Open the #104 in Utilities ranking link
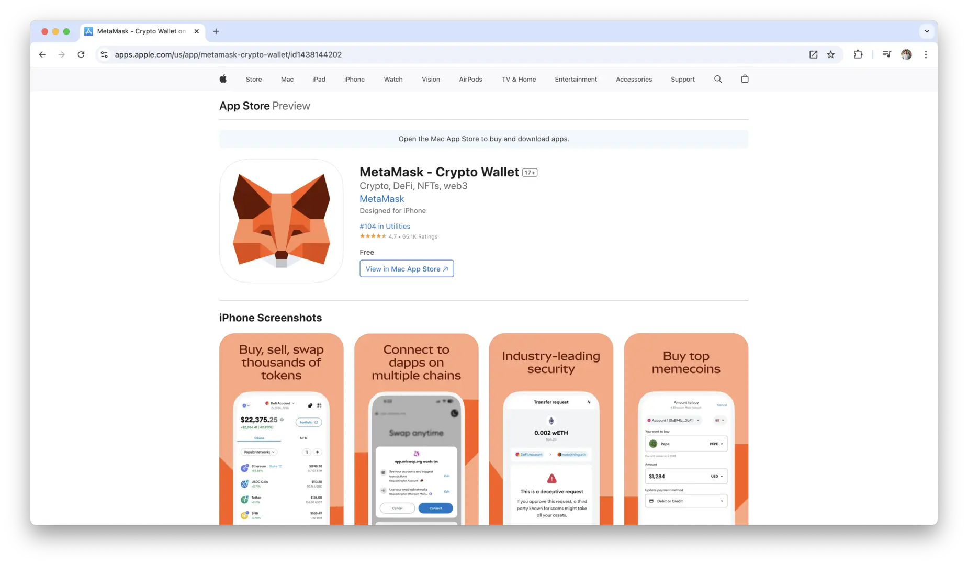The image size is (968, 565). coord(385,227)
